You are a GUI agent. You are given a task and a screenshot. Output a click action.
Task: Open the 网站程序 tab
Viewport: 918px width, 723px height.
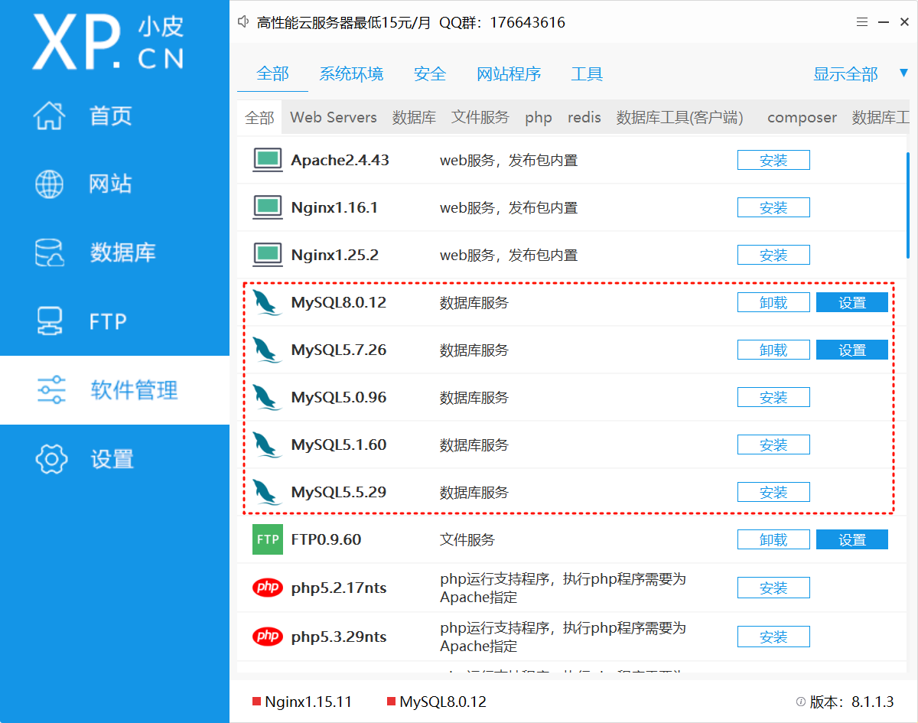(509, 73)
